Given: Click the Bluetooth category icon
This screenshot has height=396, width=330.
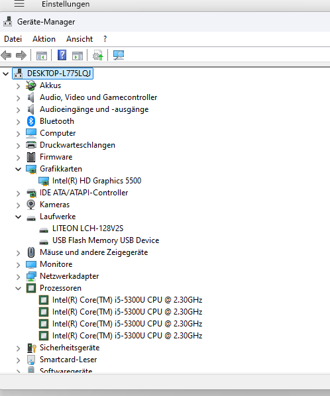Looking at the screenshot, I should coord(31,121).
